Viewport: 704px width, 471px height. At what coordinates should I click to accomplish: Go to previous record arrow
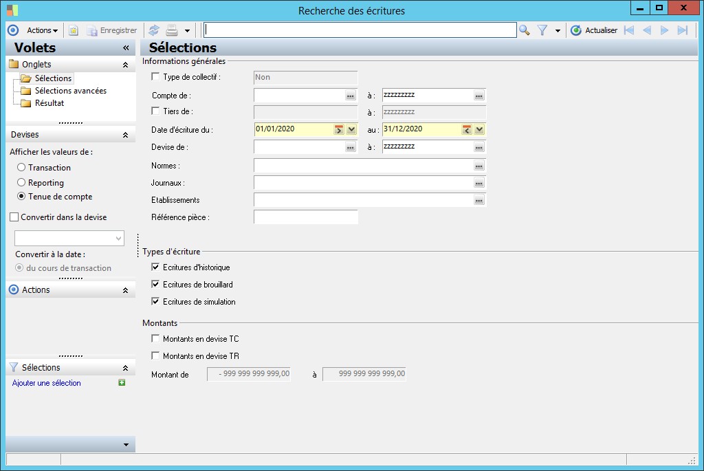pos(647,30)
